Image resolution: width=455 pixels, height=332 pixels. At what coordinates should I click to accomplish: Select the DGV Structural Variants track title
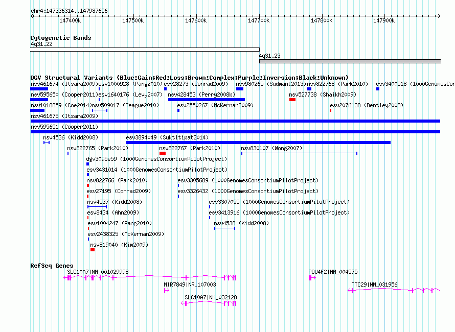190,78
